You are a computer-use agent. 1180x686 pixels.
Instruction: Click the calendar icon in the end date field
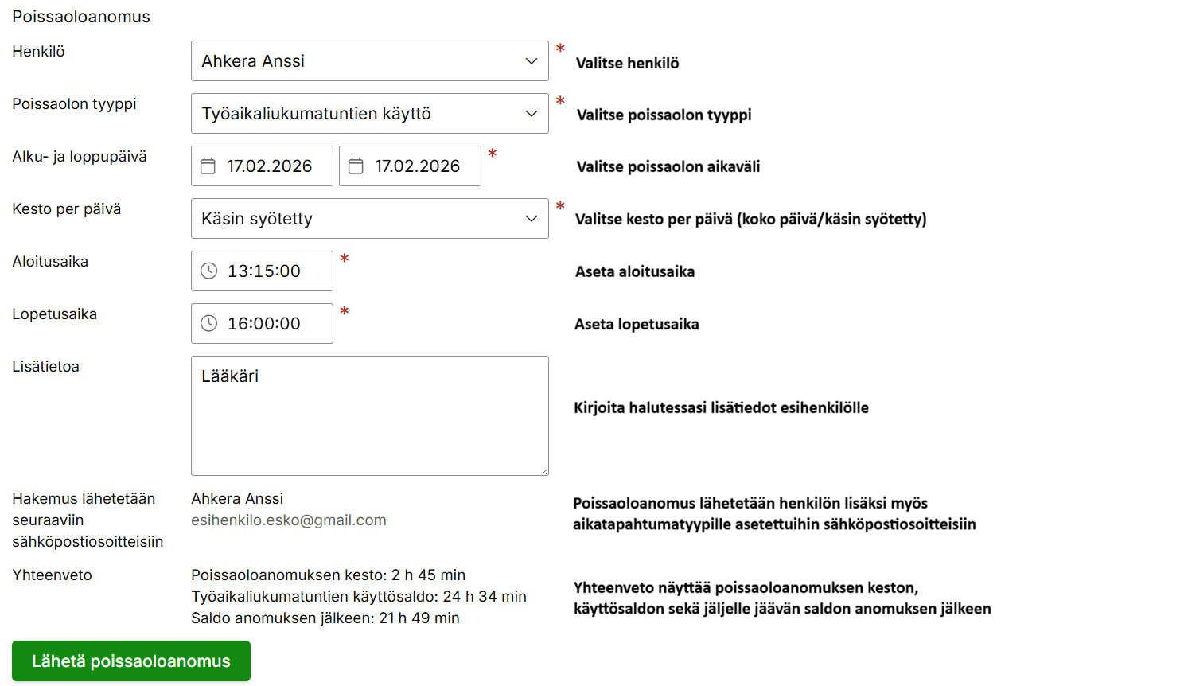(356, 166)
